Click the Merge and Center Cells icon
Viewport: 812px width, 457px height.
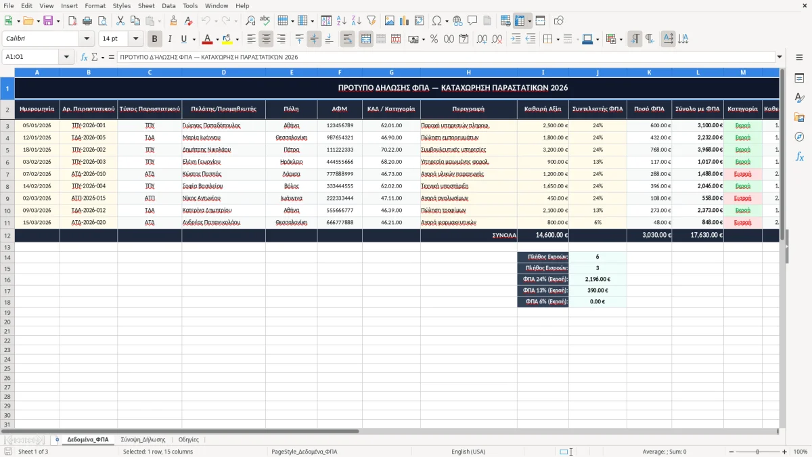pyautogui.click(x=366, y=39)
